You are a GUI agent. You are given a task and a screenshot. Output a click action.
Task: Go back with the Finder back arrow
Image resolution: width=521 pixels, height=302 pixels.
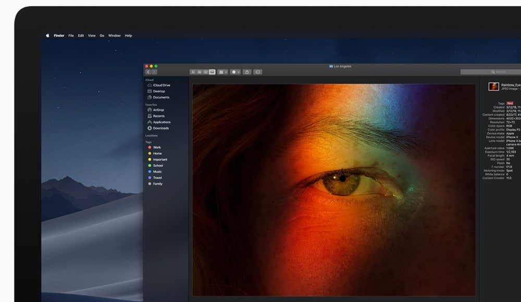click(x=148, y=72)
